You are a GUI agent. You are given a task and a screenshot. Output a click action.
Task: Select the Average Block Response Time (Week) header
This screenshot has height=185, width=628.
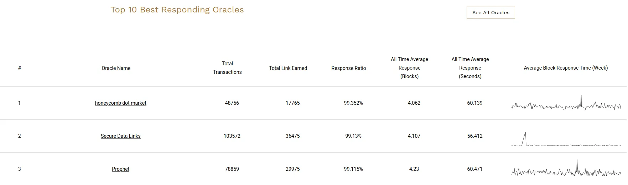pos(566,68)
